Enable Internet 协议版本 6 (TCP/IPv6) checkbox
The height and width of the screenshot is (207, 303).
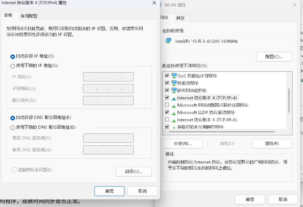167,119
